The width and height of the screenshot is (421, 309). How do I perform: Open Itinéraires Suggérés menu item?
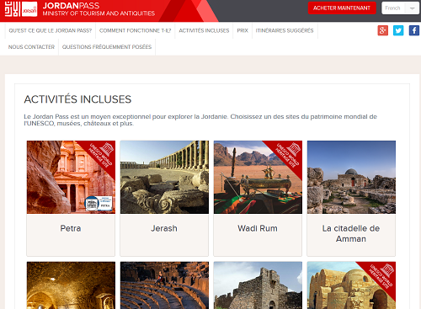pyautogui.click(x=285, y=30)
